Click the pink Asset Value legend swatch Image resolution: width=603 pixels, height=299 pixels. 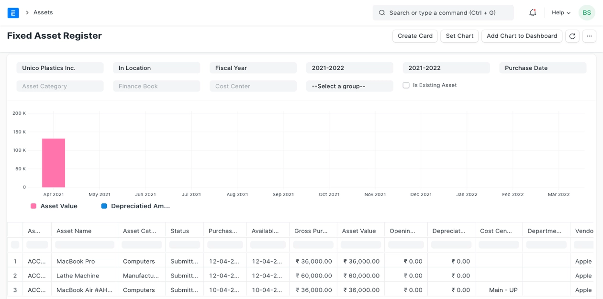(x=33, y=206)
